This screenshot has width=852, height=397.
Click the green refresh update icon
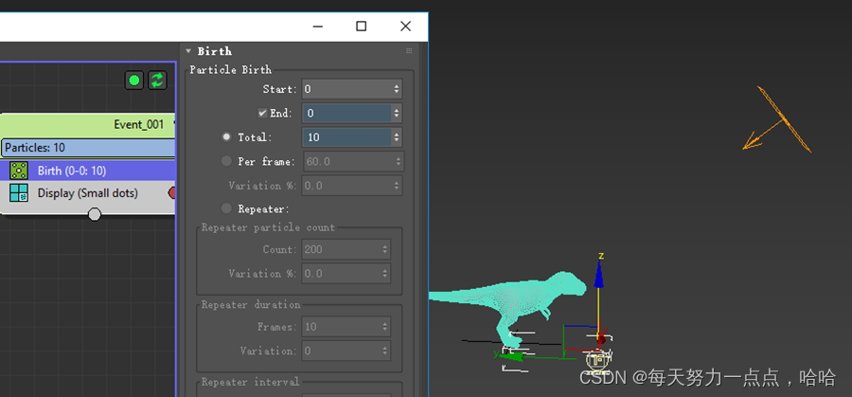pos(157,81)
